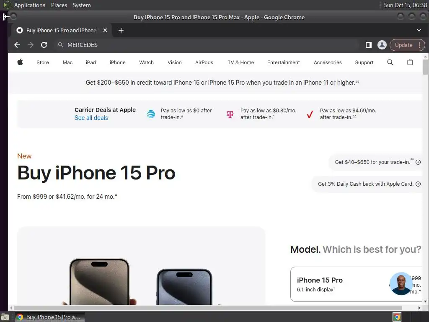The height and width of the screenshot is (322, 429).
Task: Click the Apple logo in site navigation
Action: (20, 62)
